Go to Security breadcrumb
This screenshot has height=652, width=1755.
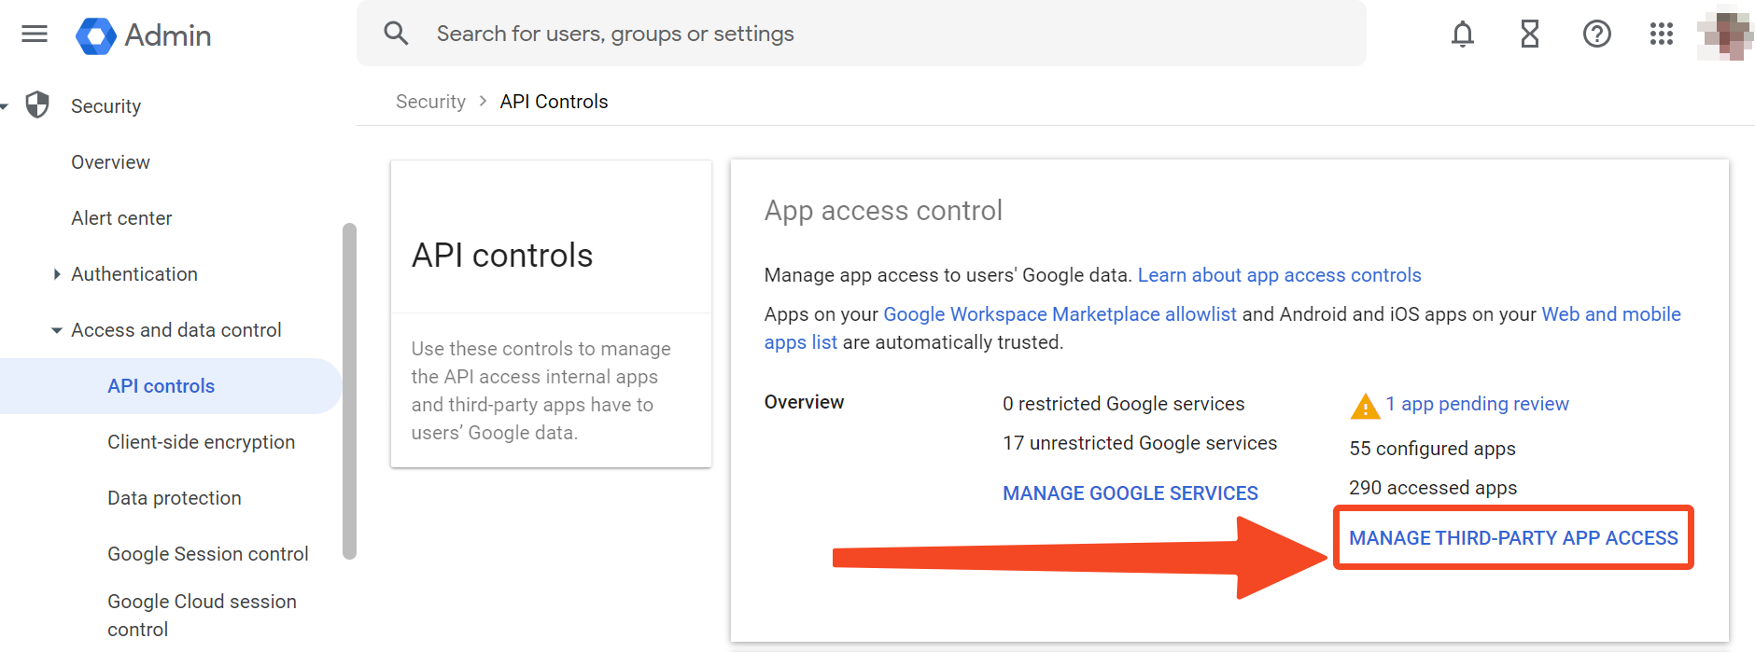click(430, 102)
